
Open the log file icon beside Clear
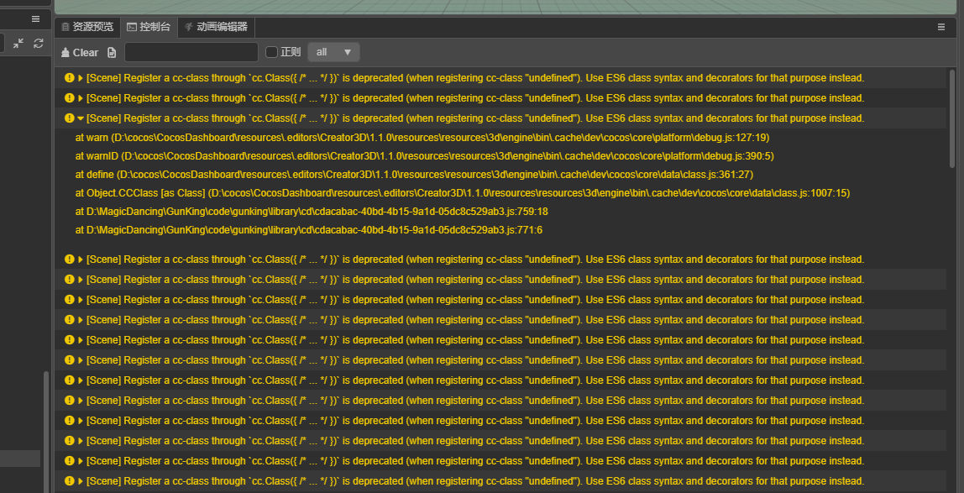(112, 52)
